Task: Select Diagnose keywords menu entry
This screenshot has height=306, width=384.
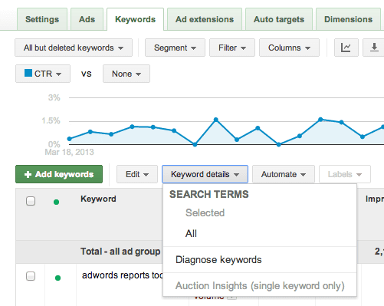Action: click(218, 260)
